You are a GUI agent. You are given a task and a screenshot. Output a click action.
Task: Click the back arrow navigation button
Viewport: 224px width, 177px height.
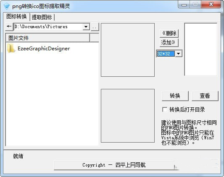[9, 26]
